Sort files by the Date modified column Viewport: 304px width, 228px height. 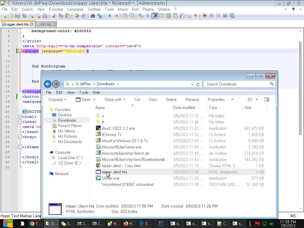[x=184, y=107]
